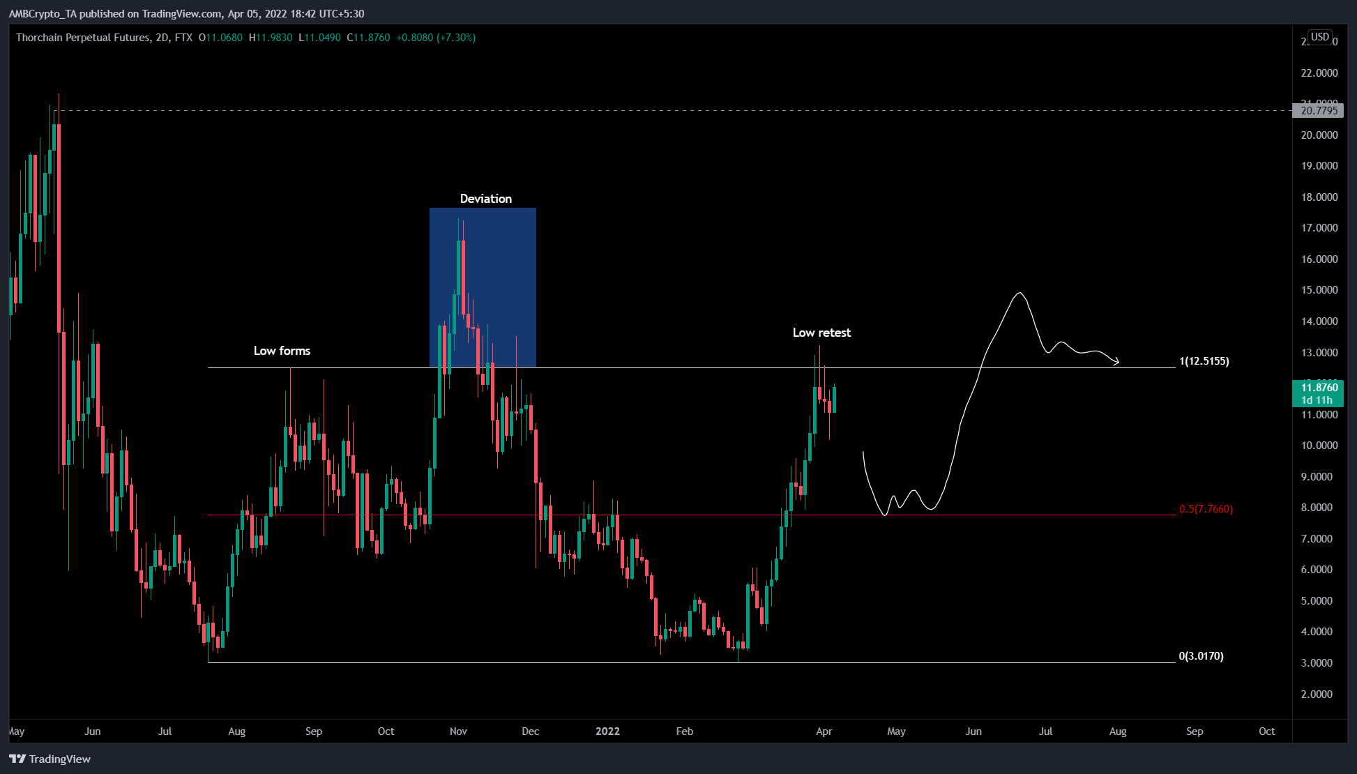Viewport: 1357px width, 774px height.
Task: Click the USD currency badge
Action: [x=1319, y=37]
